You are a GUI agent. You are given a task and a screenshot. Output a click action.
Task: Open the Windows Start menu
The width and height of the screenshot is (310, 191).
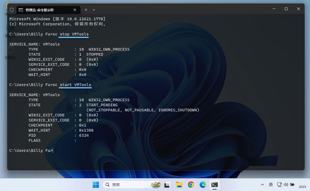(x=96, y=185)
